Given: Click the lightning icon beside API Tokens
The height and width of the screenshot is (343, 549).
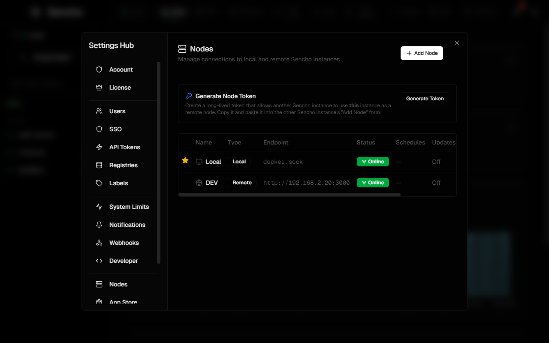Looking at the screenshot, I should point(99,147).
